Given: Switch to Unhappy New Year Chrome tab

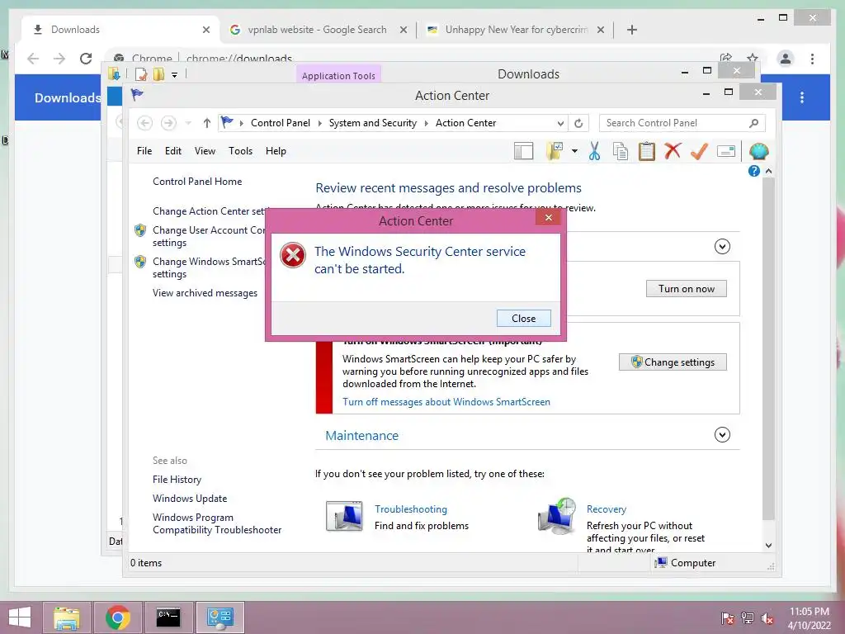Looking at the screenshot, I should pos(516,30).
